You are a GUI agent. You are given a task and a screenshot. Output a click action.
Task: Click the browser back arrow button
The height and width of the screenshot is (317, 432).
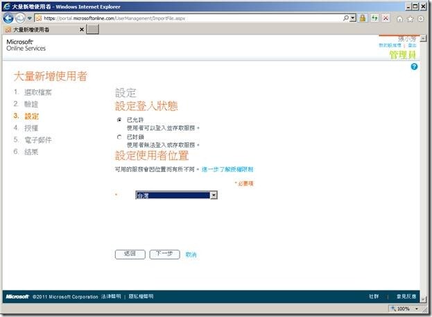[x=9, y=17]
